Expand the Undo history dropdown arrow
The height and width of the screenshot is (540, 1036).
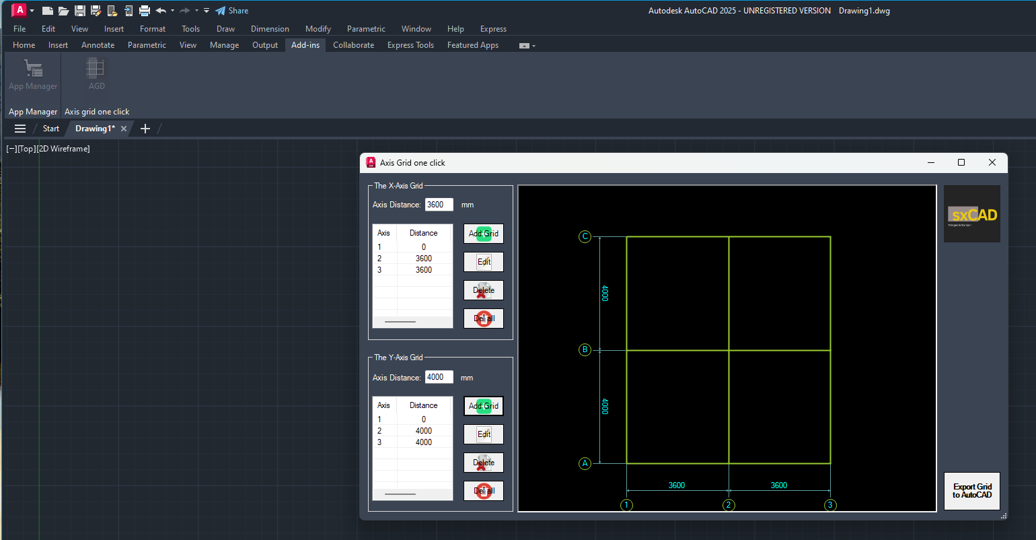172,11
